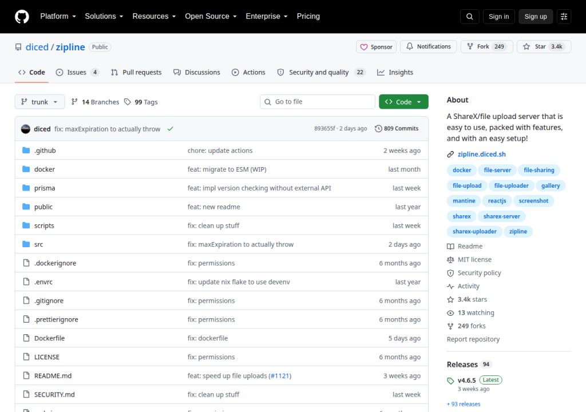
Task: Expand the green Code dropdown button
Action: [x=403, y=102]
